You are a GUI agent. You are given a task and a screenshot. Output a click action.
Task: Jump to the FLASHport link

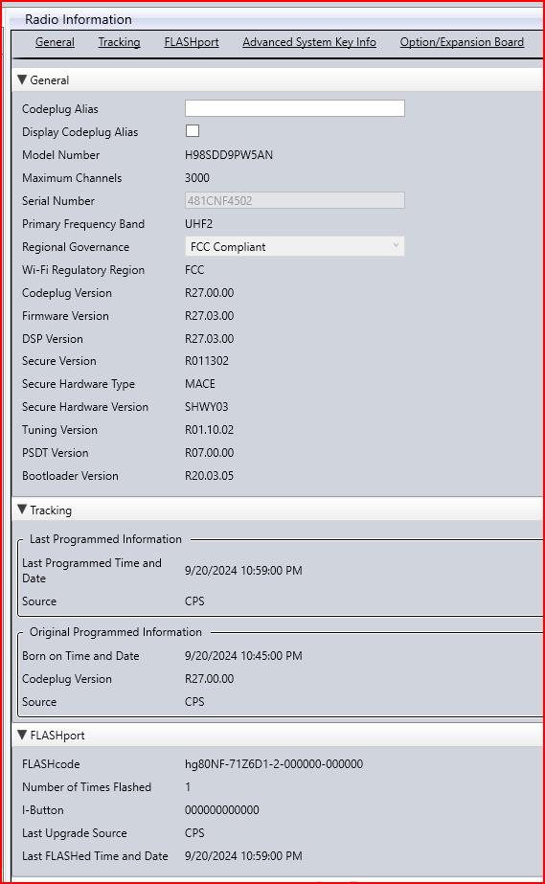pyautogui.click(x=192, y=42)
